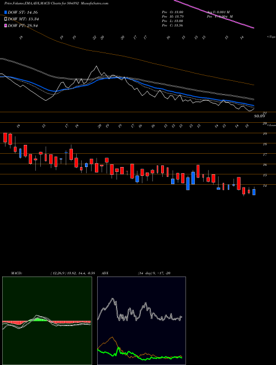
Task: Click the blue DOW ST legend swatch
Action: point(6,12)
